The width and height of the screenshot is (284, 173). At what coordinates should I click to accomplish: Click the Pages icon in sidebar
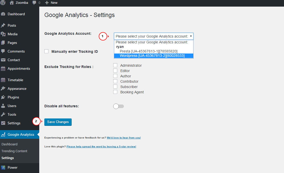(3, 43)
